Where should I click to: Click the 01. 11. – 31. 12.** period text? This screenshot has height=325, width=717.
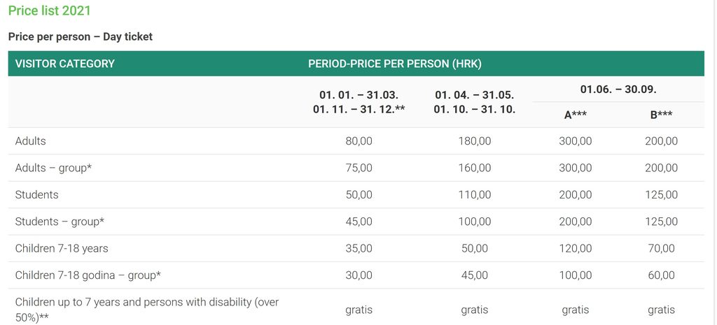tap(359, 110)
